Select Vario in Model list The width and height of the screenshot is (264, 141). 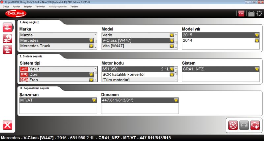coord(138,35)
